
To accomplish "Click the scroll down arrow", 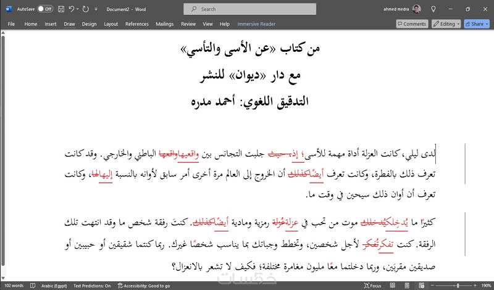I will tap(3, 278).
